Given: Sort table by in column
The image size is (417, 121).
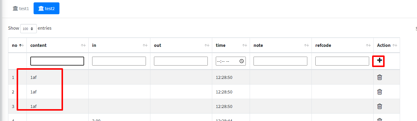Looking at the screenshot, I should click(x=145, y=45).
